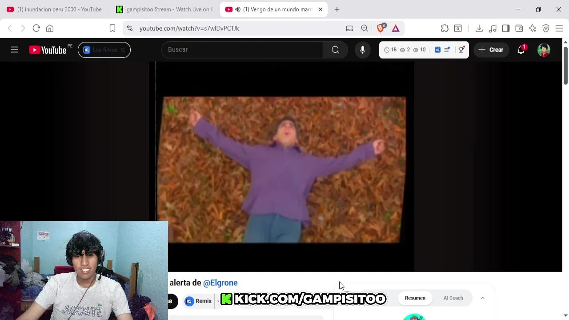The height and width of the screenshot is (320, 569).
Task: Open the Los filtros vidIQ button
Action: (x=104, y=50)
